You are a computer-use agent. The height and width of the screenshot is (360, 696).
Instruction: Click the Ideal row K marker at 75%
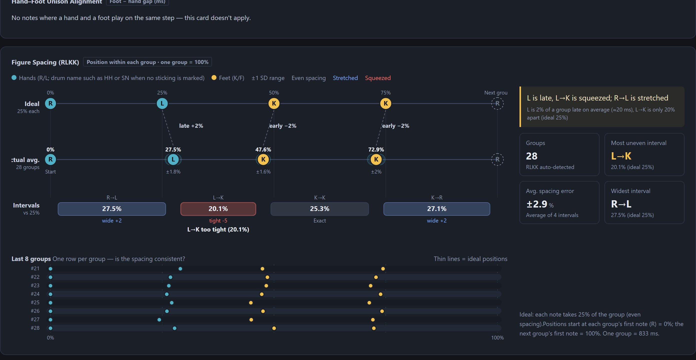click(x=385, y=103)
